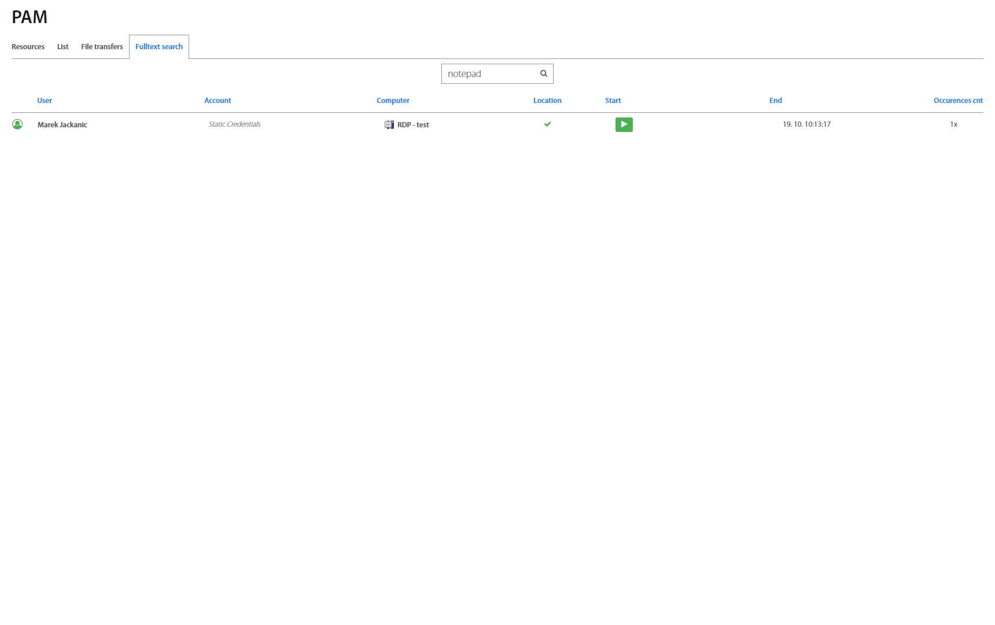The image size is (995, 625).
Task: Sort by the User column header
Action: (45, 101)
